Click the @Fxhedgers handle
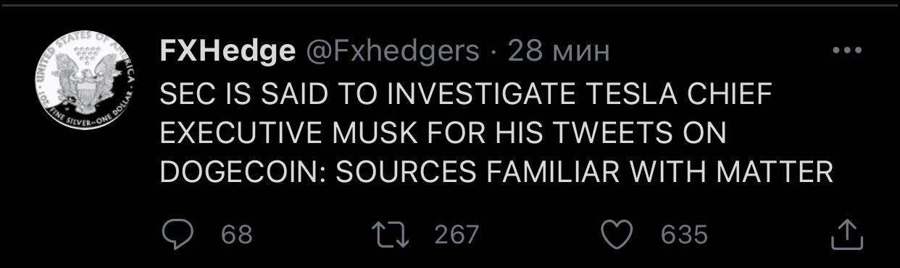 point(391,51)
